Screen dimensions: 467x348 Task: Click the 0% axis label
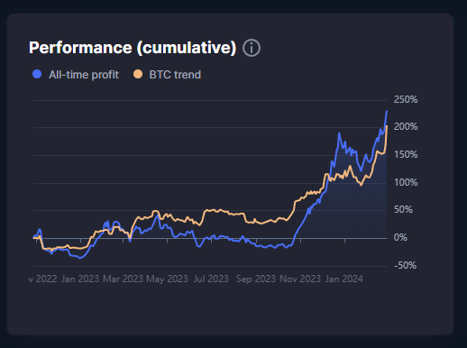point(400,238)
